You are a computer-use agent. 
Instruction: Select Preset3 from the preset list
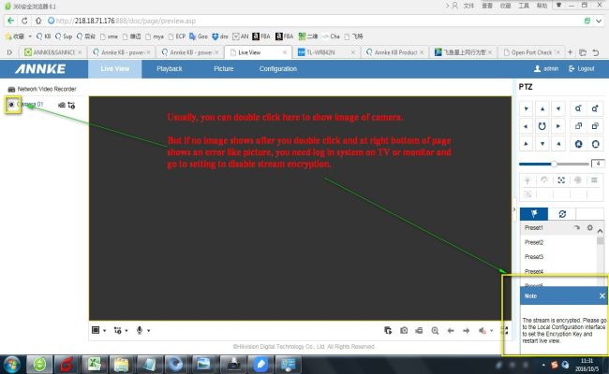(x=535, y=256)
